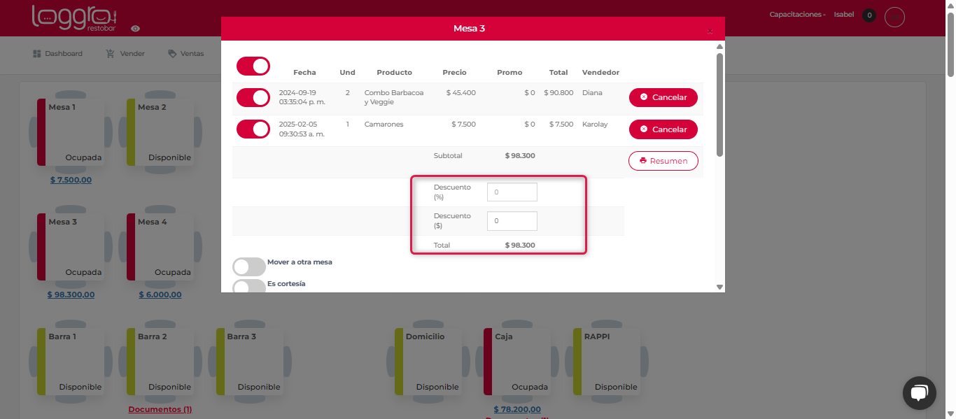Click the eye icon beside the Loggro logo
Screen dimensions: 956x419
[136, 29]
